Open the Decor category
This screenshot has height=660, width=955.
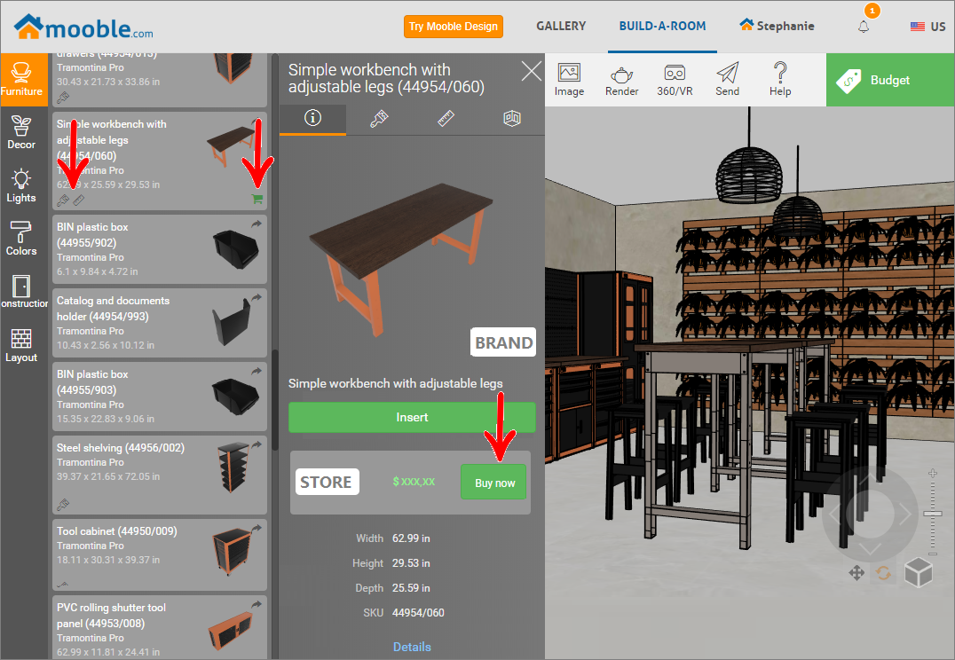(x=21, y=133)
